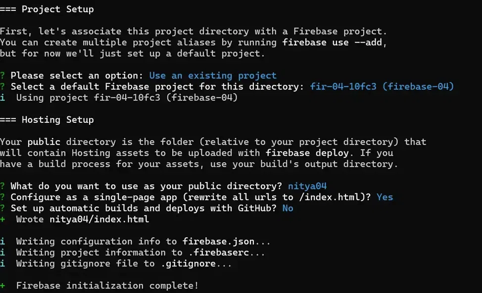Viewport: 482px width, 293px height.
Task: Click the question mark before "Set up automatic builds"
Action: [2, 208]
